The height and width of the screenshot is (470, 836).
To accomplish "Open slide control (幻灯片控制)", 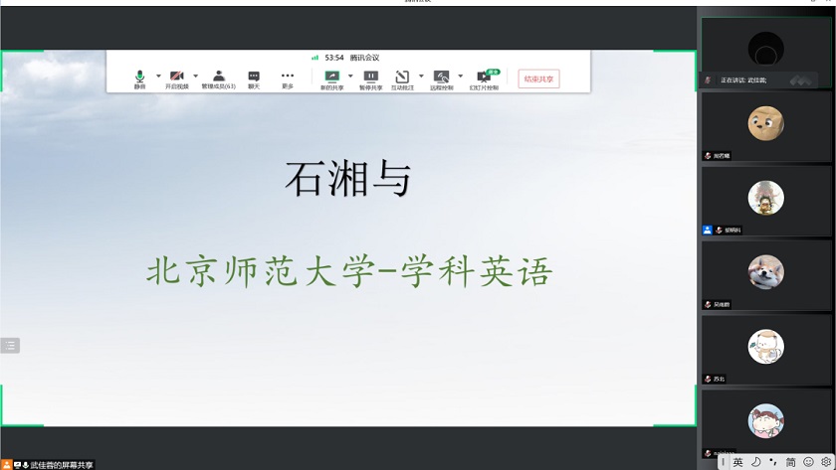I will [484, 79].
